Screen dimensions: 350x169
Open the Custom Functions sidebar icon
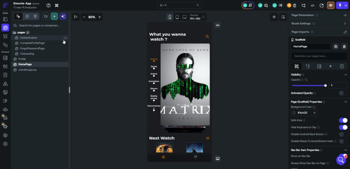[x=5, y=101]
